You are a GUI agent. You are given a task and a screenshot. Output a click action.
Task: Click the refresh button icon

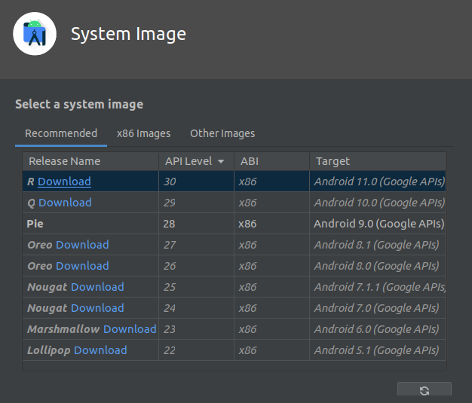424,390
